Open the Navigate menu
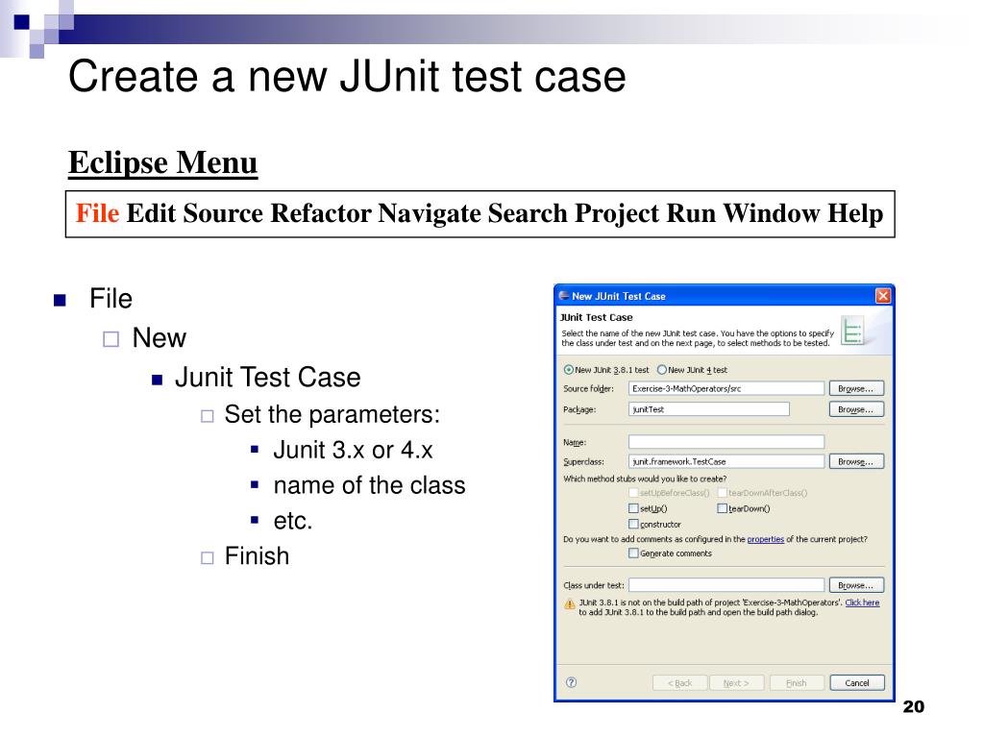This screenshot has height=738, width=984. [430, 213]
